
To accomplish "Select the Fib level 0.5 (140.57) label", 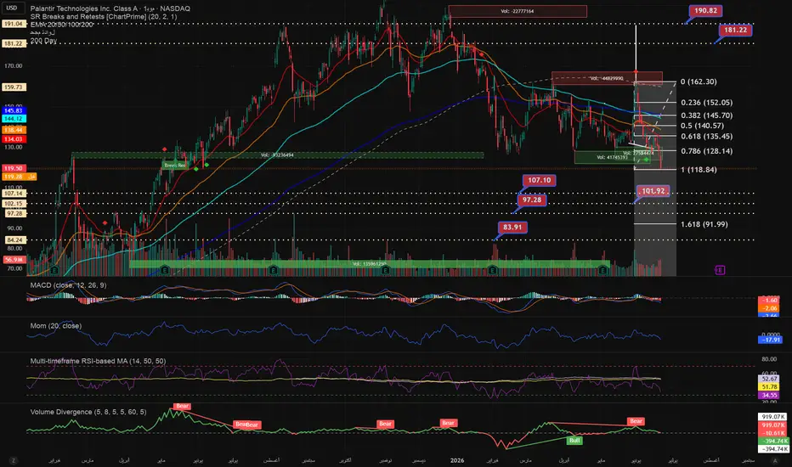I will coord(702,126).
